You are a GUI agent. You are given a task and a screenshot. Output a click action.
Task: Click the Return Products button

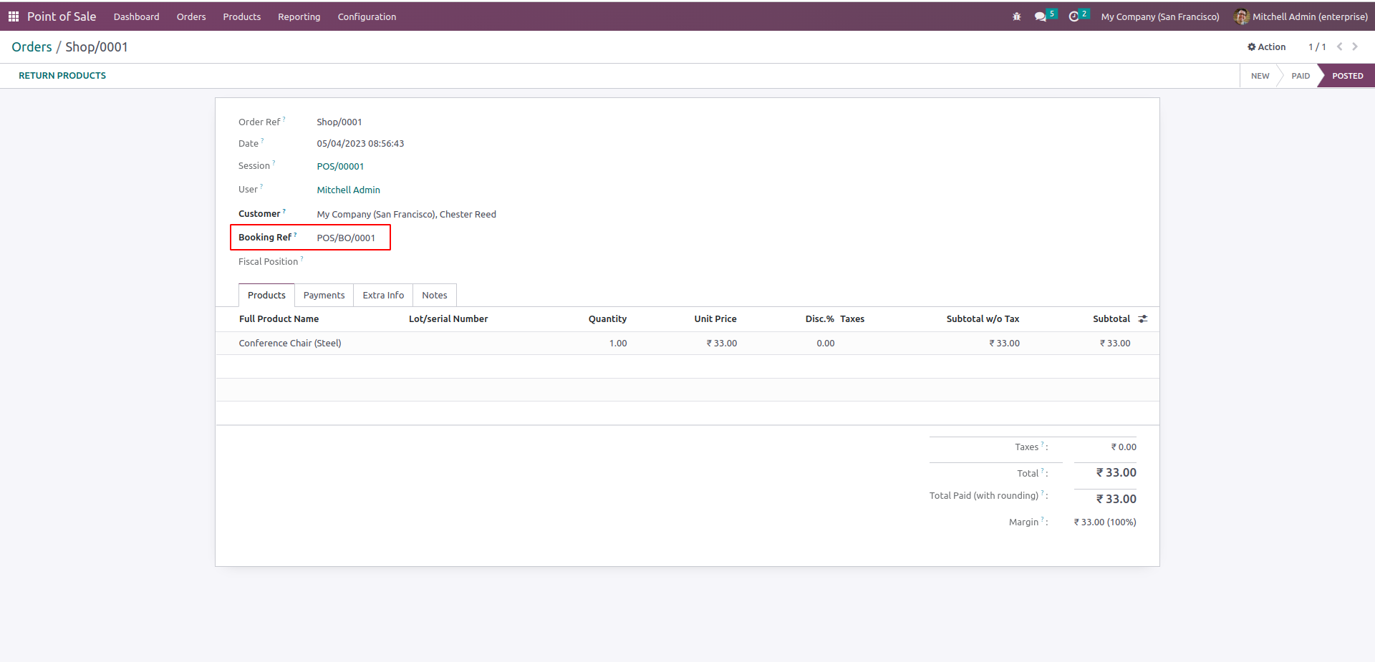(62, 76)
